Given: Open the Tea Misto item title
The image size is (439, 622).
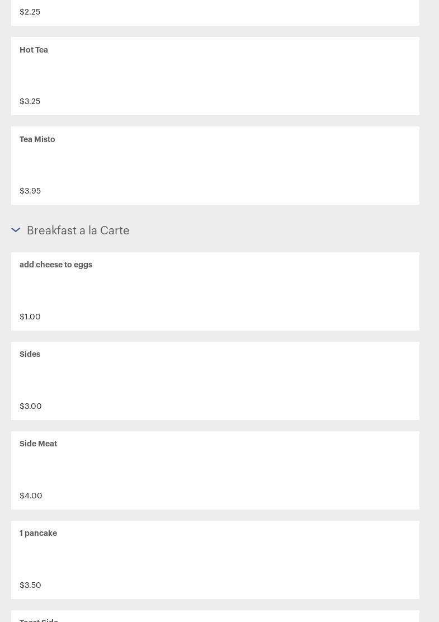Looking at the screenshot, I should [37, 139].
